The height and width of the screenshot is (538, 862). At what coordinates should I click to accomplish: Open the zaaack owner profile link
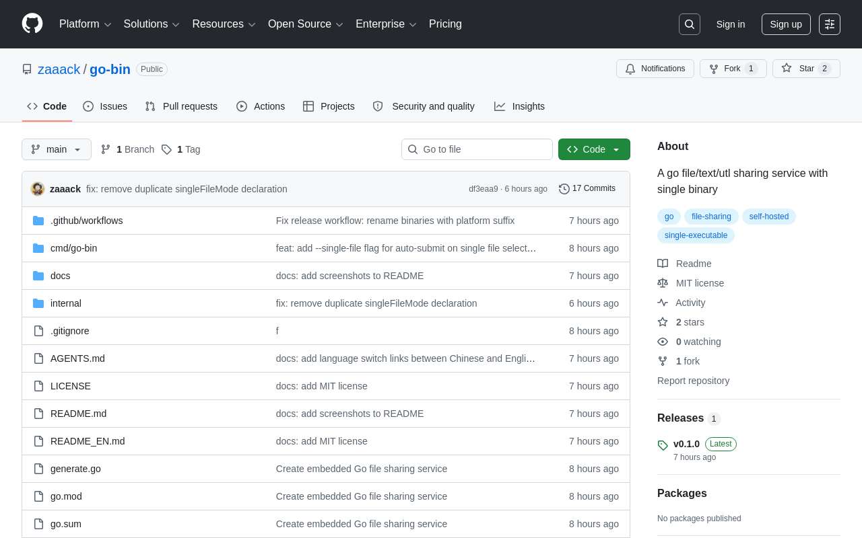coord(59,69)
